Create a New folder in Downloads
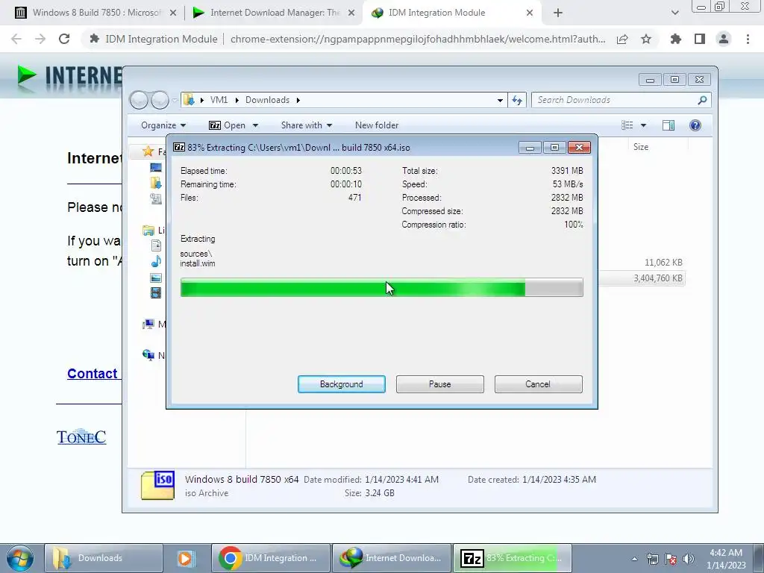The height and width of the screenshot is (573, 764). (377, 125)
